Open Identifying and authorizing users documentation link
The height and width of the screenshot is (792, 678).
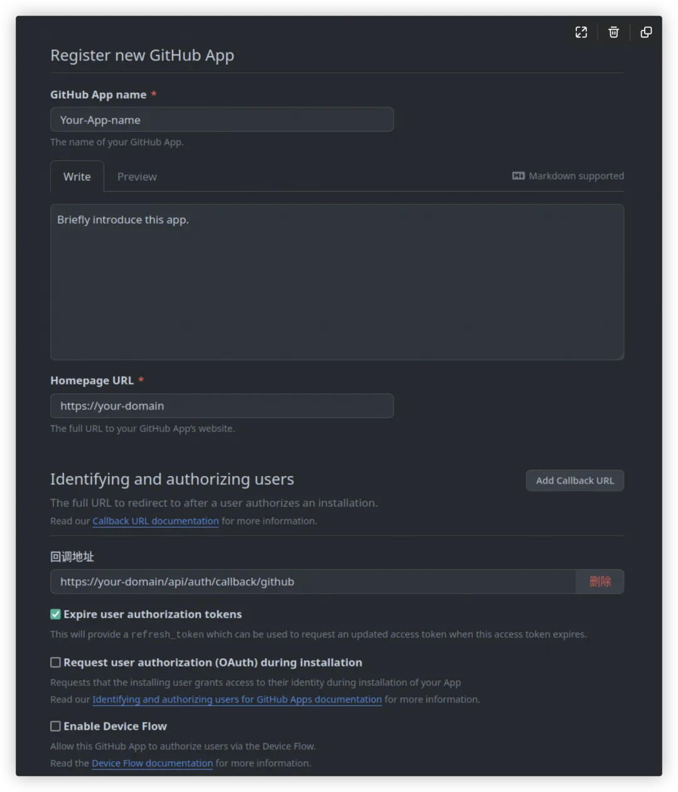237,699
